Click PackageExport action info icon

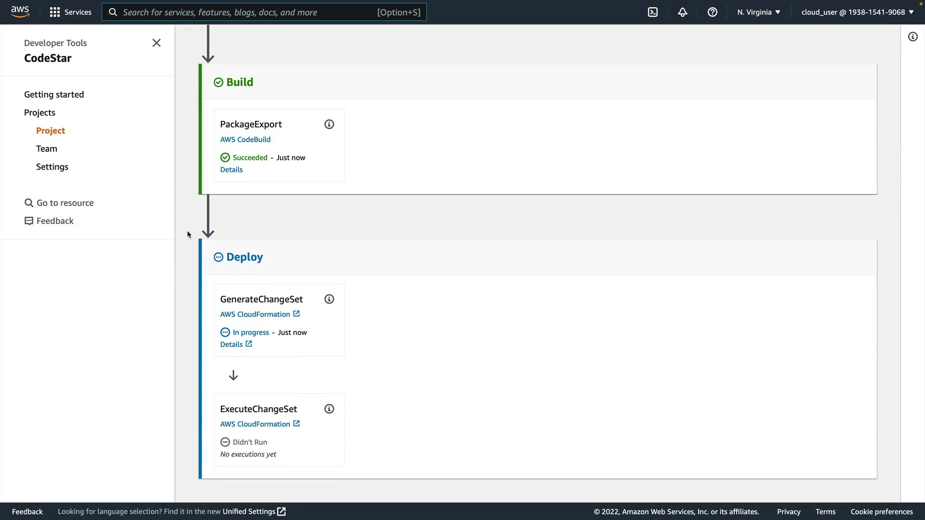[x=329, y=124]
